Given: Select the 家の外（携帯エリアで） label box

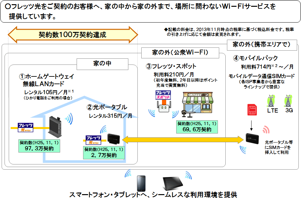Looking at the screenshot, I should [x=262, y=45].
